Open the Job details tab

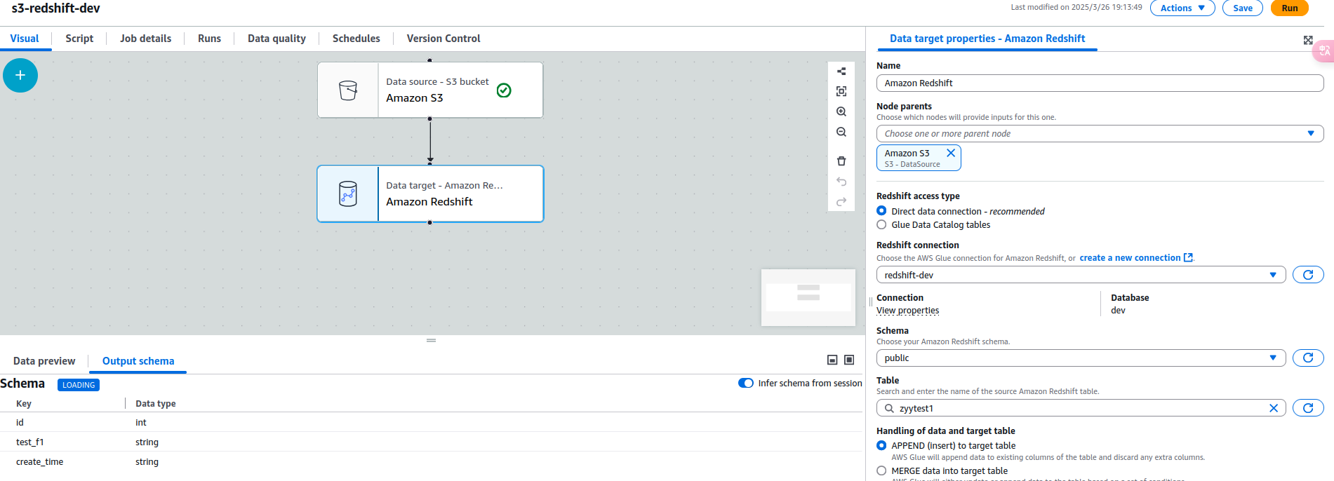coord(145,39)
